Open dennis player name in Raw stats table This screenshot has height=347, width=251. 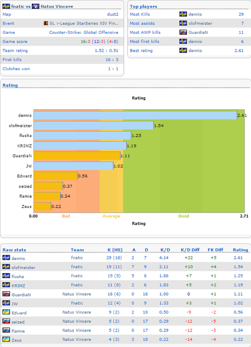tap(18, 258)
